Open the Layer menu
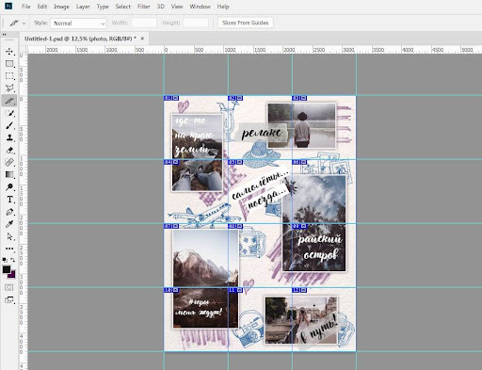The width and height of the screenshot is (482, 370). 83,7
